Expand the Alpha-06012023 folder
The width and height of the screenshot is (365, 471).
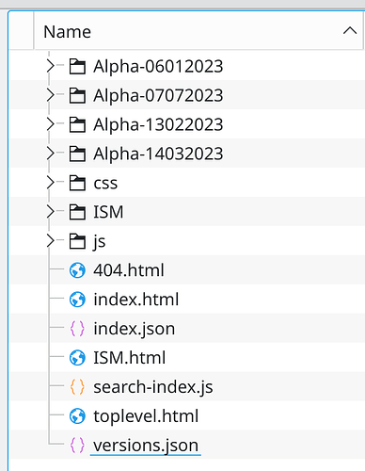[50, 66]
